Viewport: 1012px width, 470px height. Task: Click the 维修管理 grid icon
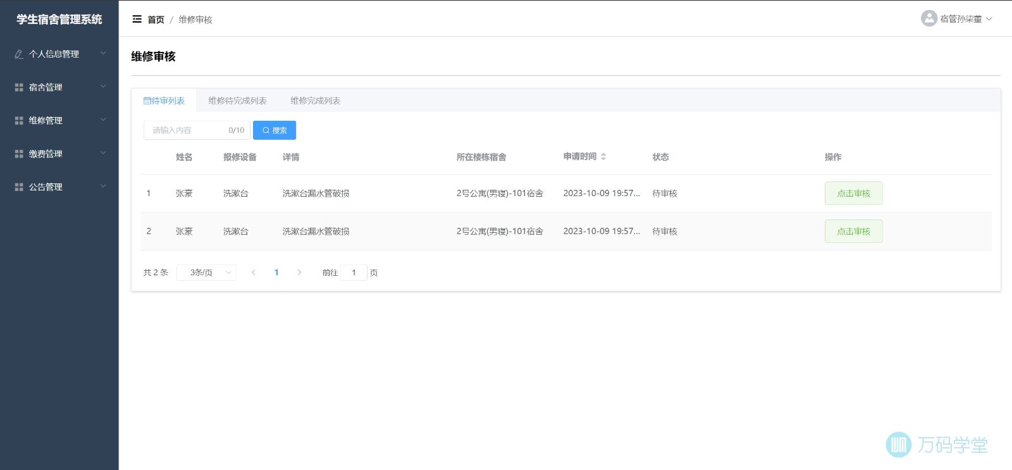click(19, 120)
